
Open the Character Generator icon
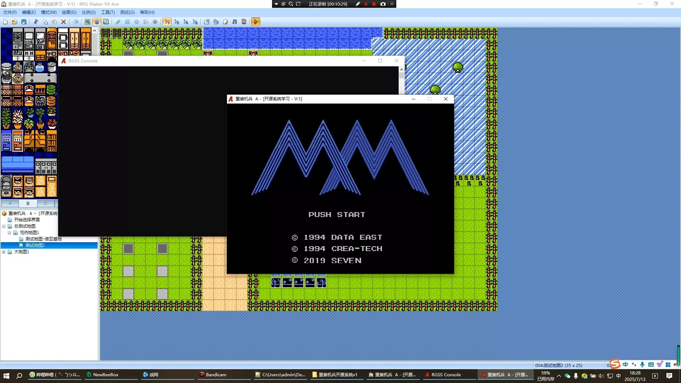pyautogui.click(x=244, y=22)
